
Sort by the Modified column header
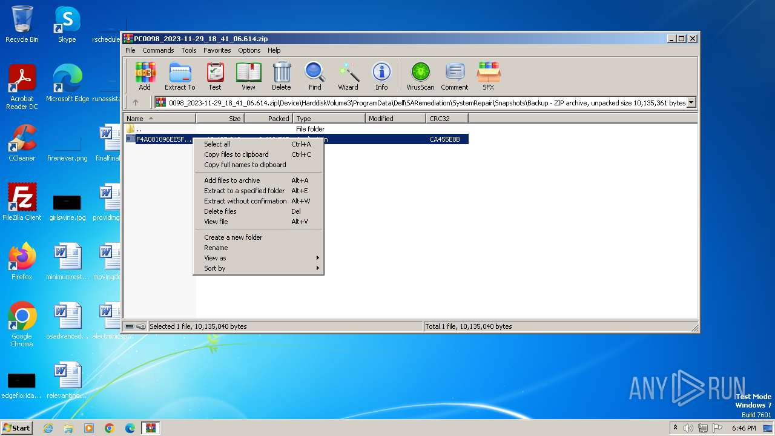pyautogui.click(x=395, y=119)
